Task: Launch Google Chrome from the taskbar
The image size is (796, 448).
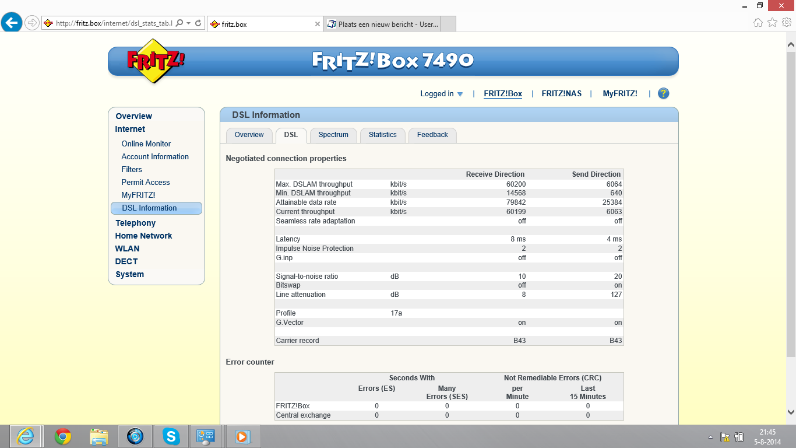Action: click(63, 436)
